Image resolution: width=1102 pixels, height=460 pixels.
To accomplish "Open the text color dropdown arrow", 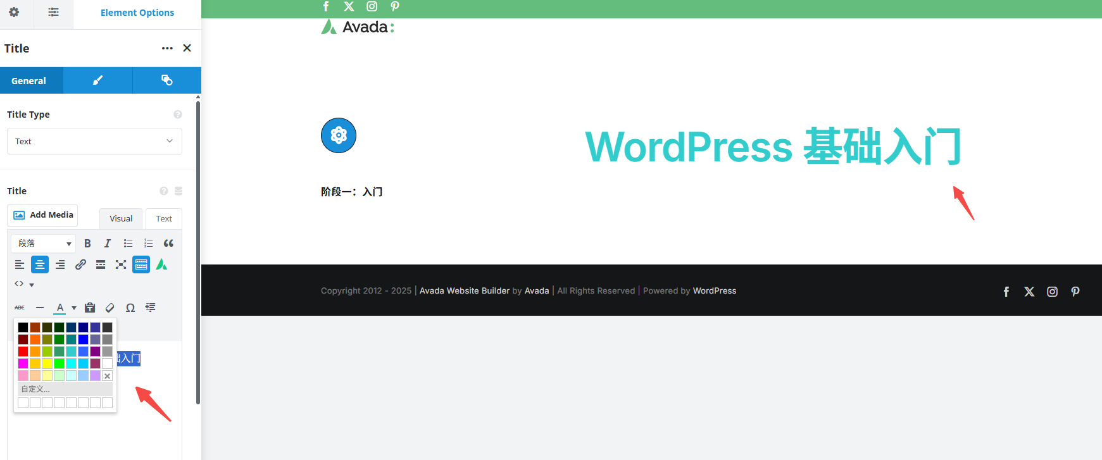I will [74, 308].
